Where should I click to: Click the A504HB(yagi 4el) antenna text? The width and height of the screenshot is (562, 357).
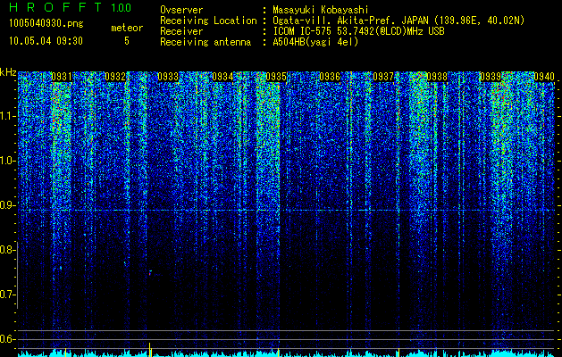[315, 42]
